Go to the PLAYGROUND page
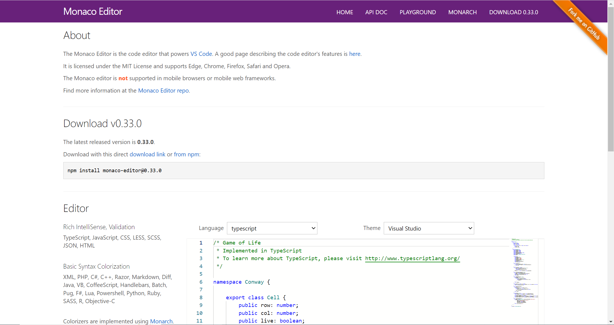 tap(417, 12)
